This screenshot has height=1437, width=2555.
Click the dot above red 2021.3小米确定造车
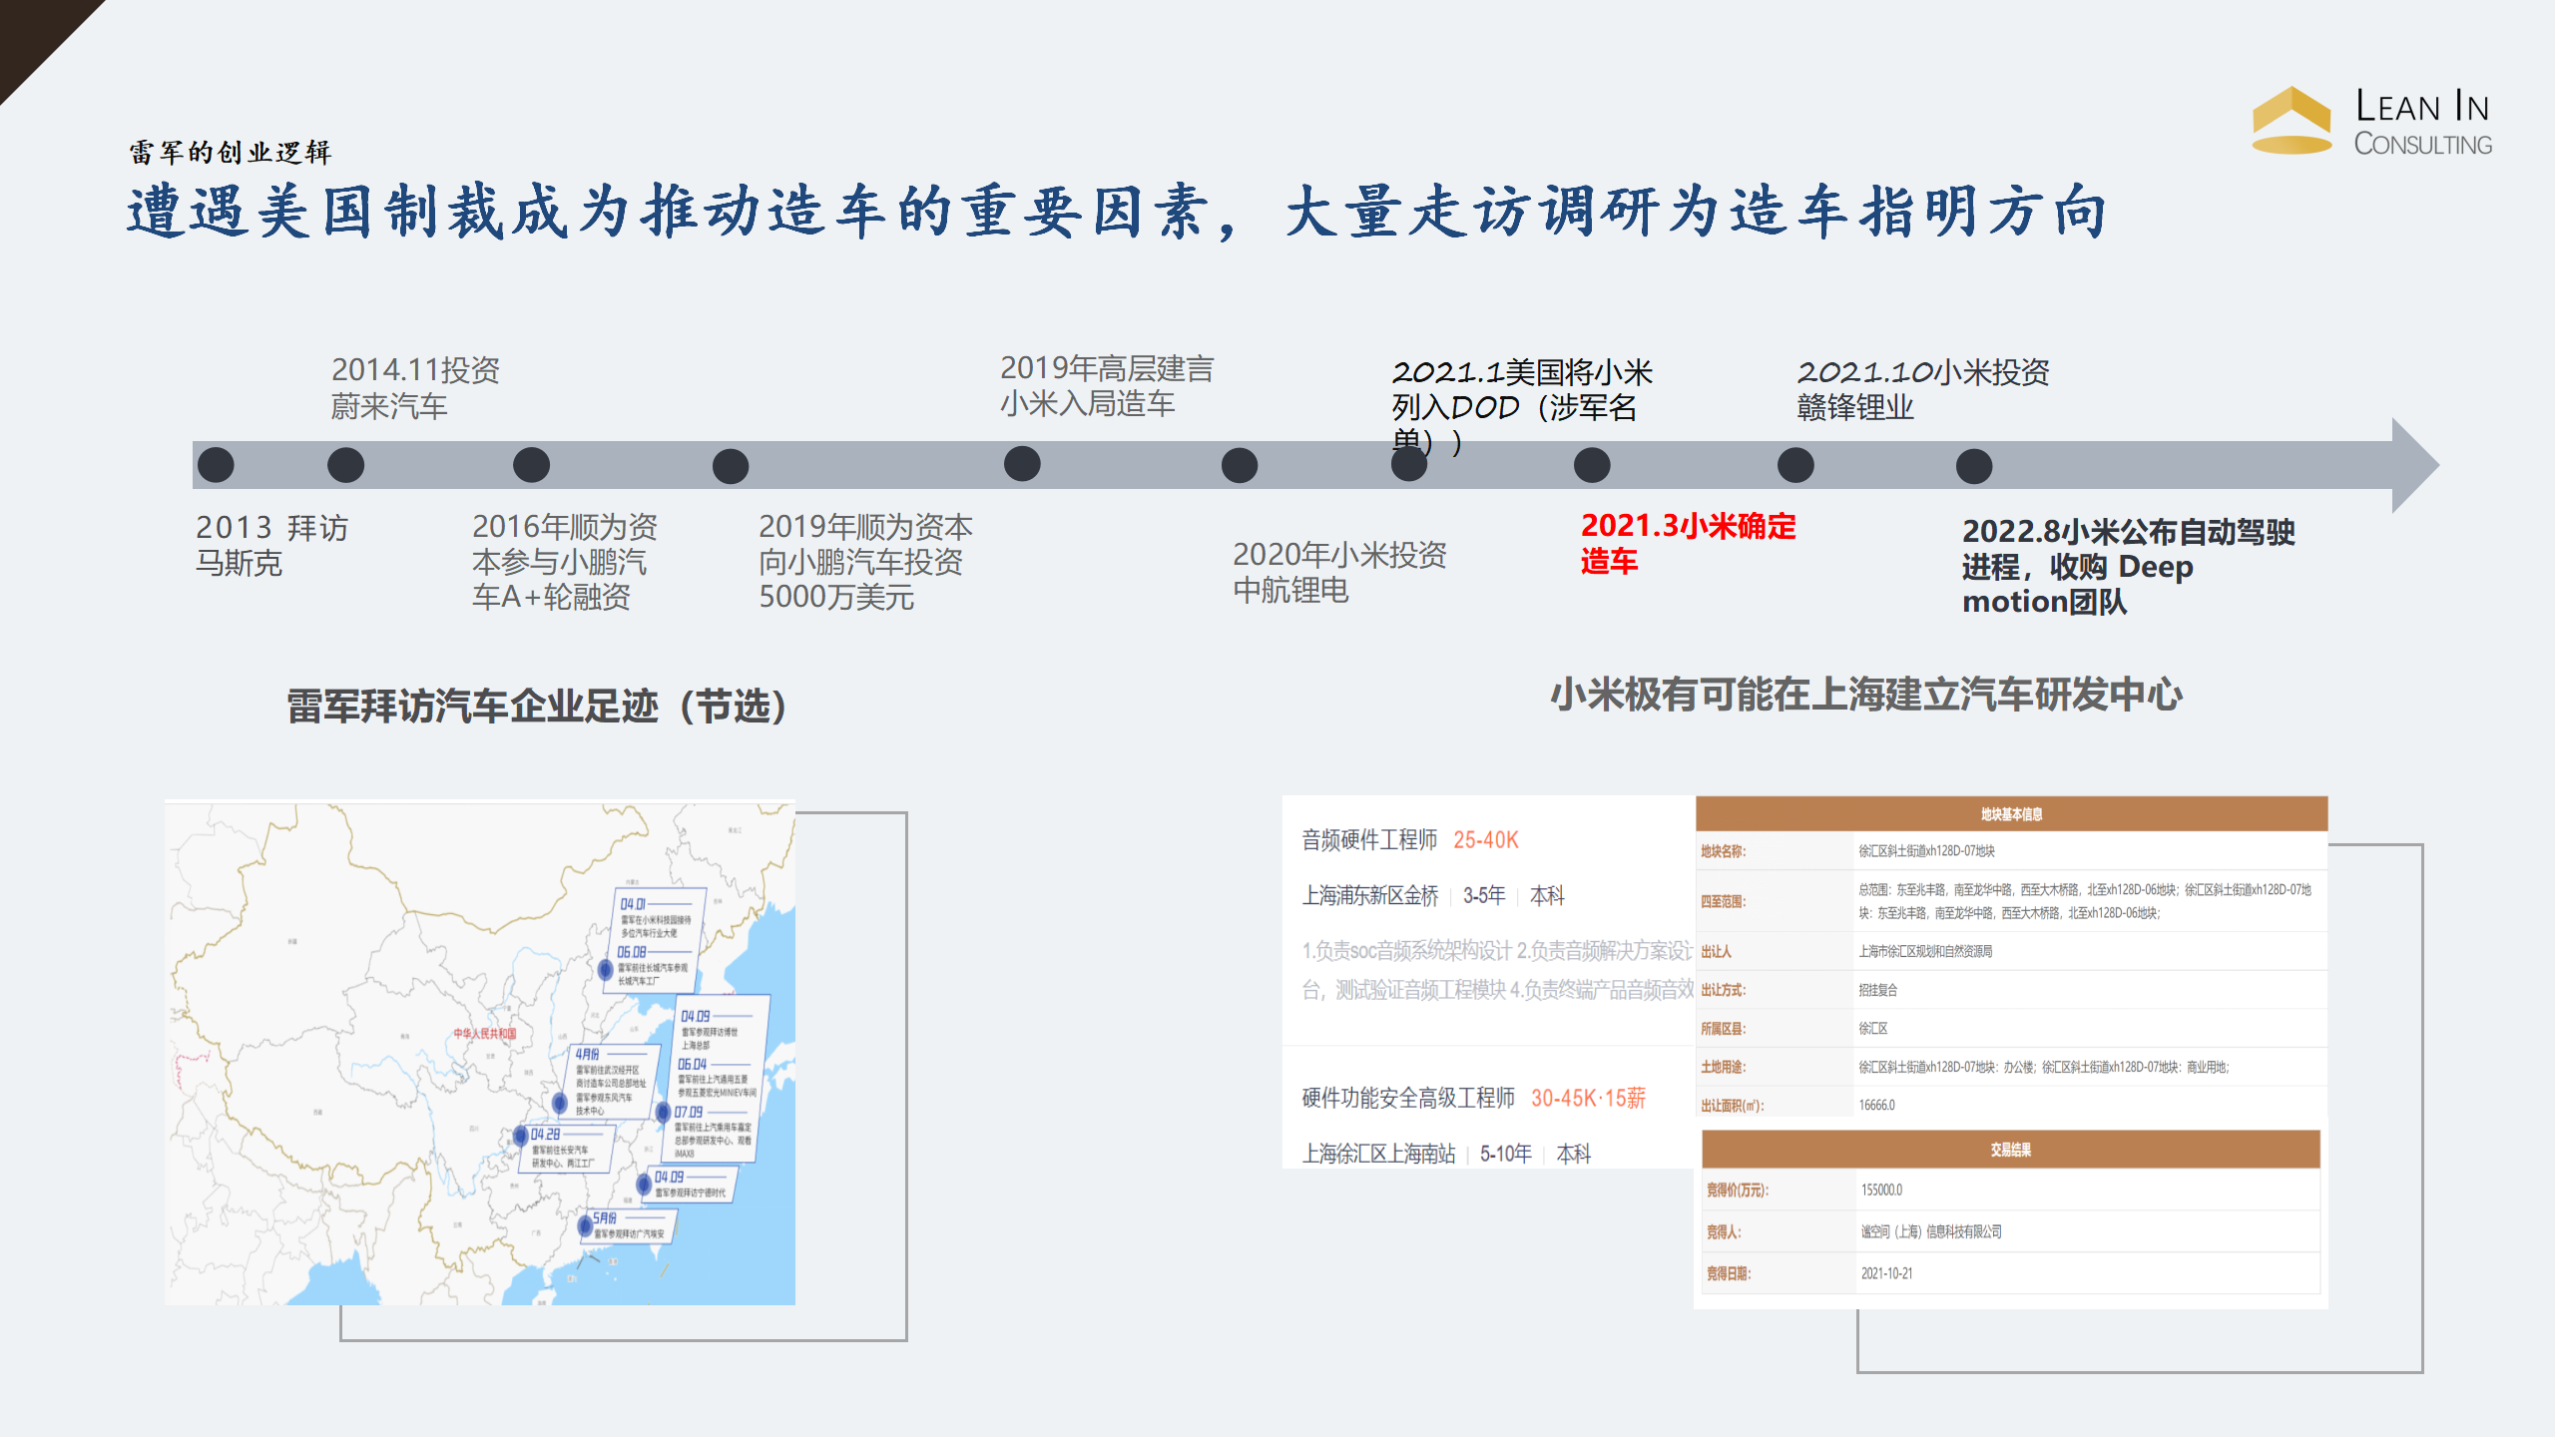click(1592, 465)
